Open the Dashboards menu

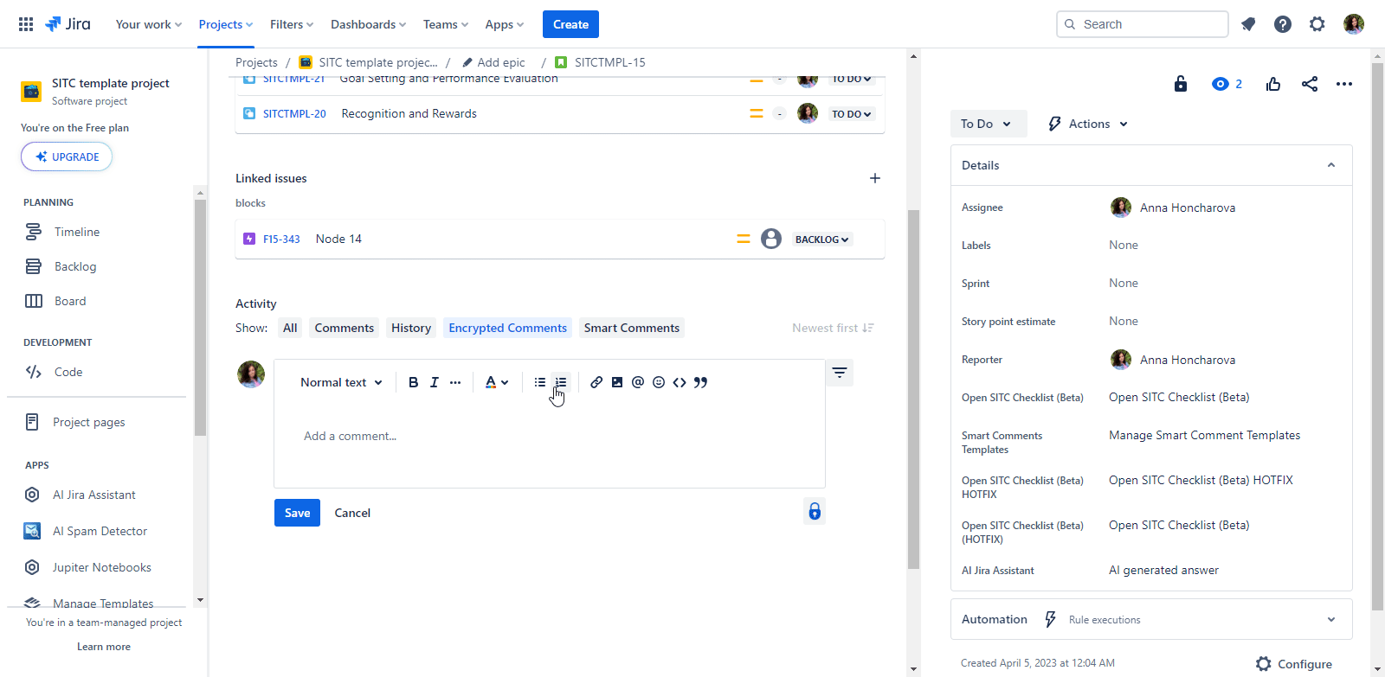[x=368, y=24]
